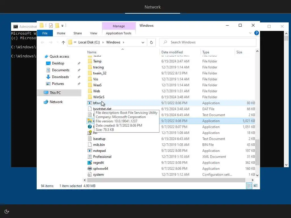This screenshot has width=291, height=218.
Task: Switch to Details view layout button
Action: coord(249,186)
